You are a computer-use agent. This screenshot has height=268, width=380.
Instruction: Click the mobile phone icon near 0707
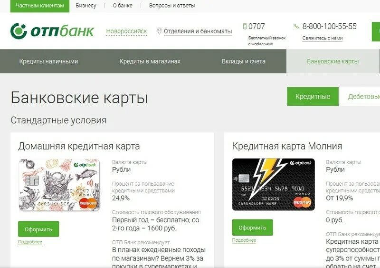(245, 26)
